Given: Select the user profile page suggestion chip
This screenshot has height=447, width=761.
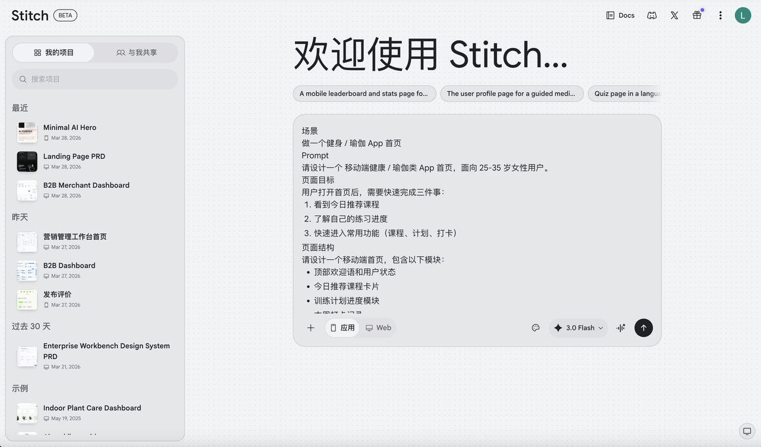Looking at the screenshot, I should 512,93.
